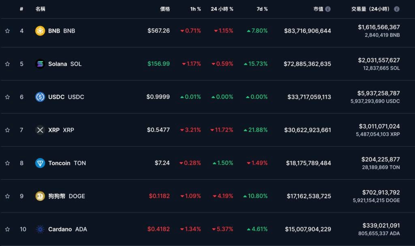415x246 pixels.
Task: Click the BNB coin logo icon
Action: pyautogui.click(x=40, y=31)
